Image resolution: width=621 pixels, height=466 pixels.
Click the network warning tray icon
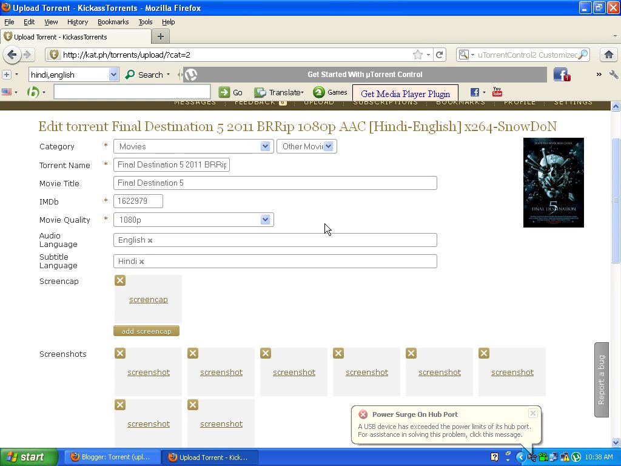[565, 458]
